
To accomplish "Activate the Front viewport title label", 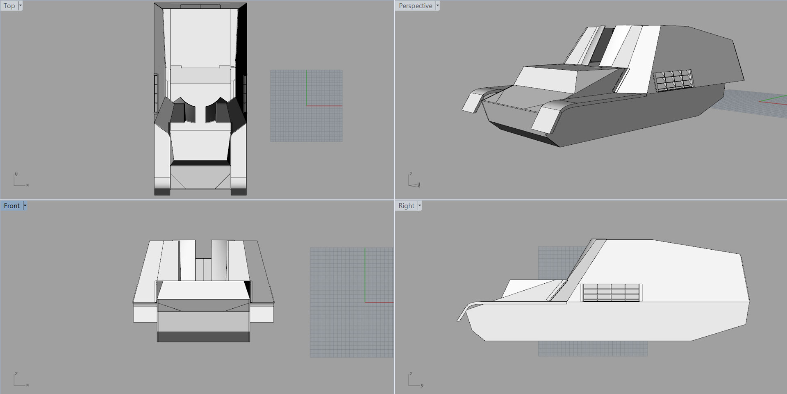I will (x=11, y=206).
